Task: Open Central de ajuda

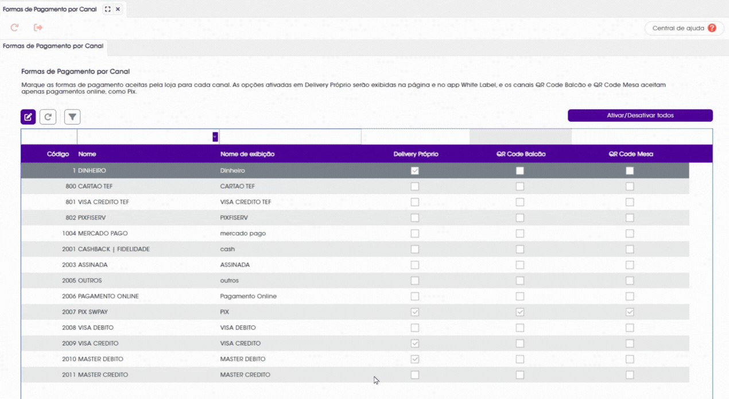Action: [x=684, y=28]
